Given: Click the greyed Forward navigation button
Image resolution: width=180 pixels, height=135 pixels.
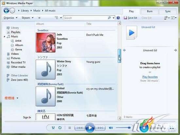Looking at the screenshot, I should pos(12,10).
